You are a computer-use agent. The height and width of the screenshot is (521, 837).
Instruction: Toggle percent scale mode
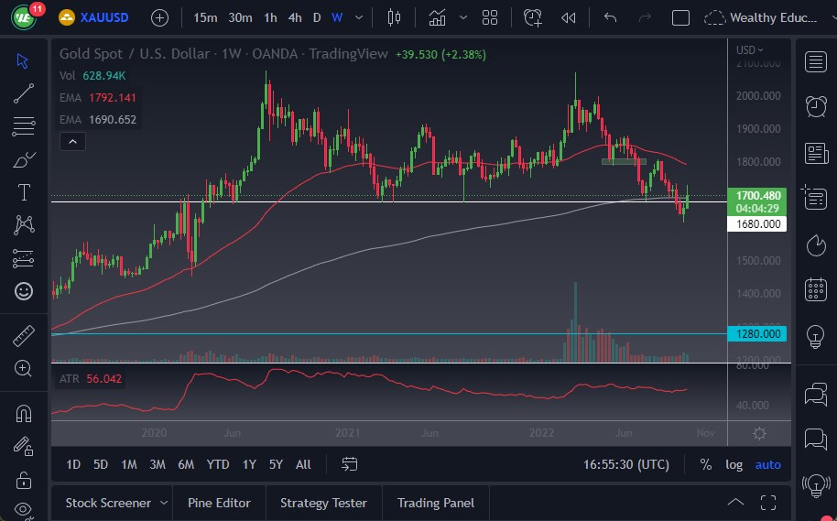point(705,464)
